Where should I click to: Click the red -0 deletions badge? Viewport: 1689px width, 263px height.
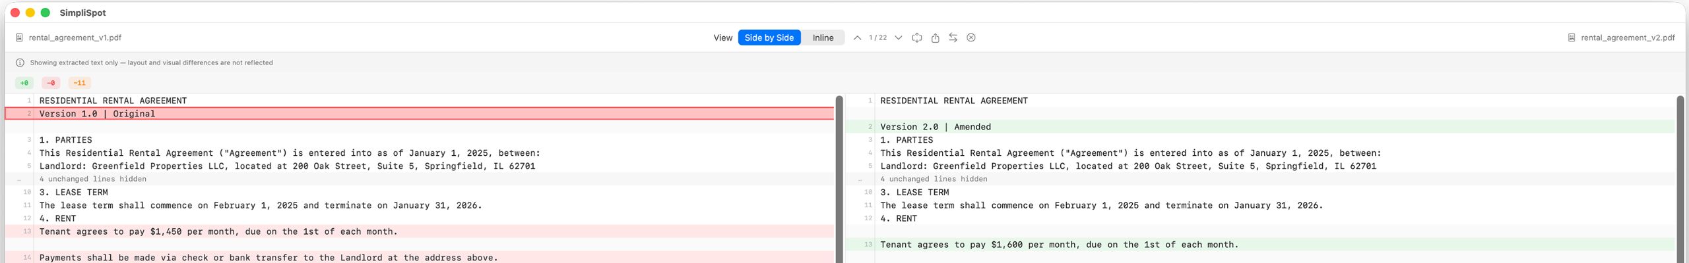pyautogui.click(x=51, y=83)
